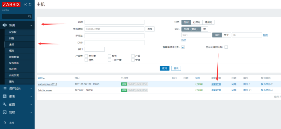Click SNMP badge for test-windows2016

(x=131, y=84)
